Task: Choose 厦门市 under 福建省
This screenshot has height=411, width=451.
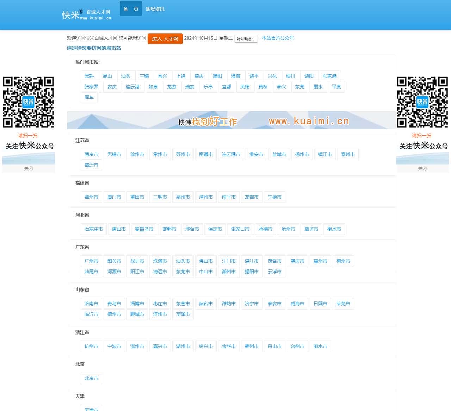Action: click(x=114, y=197)
